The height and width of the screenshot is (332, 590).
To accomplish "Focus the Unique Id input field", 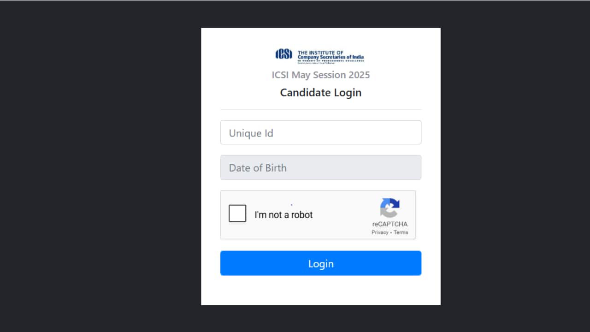I will click(321, 133).
